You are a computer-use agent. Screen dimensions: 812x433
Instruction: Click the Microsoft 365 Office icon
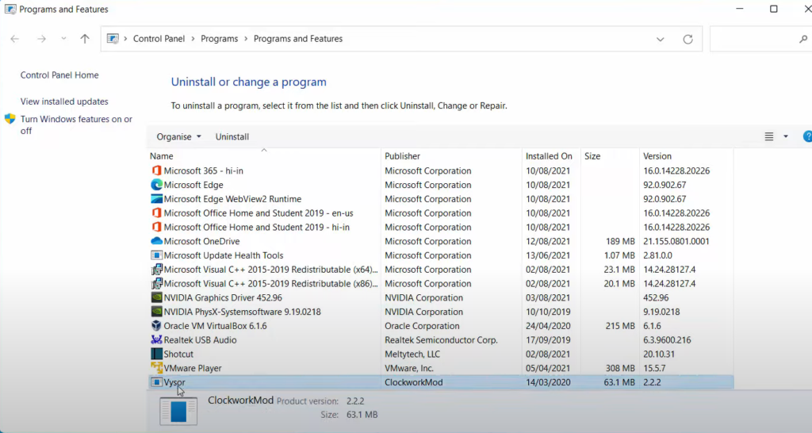point(156,171)
